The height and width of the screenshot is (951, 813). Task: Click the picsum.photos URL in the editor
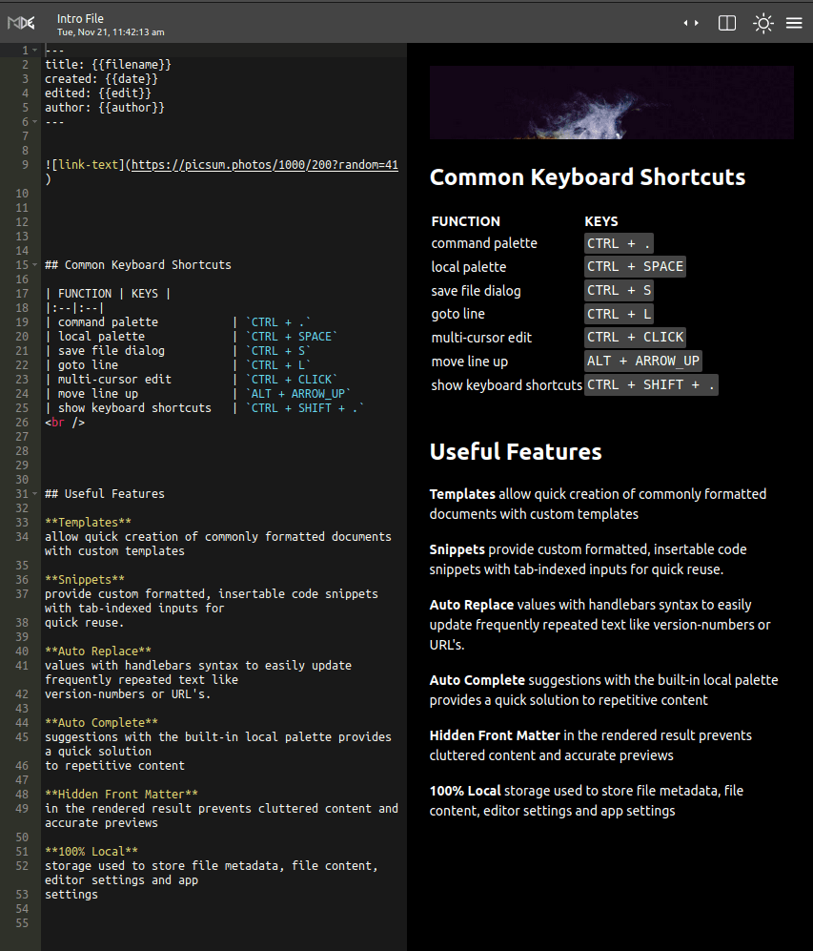pyautogui.click(x=264, y=165)
